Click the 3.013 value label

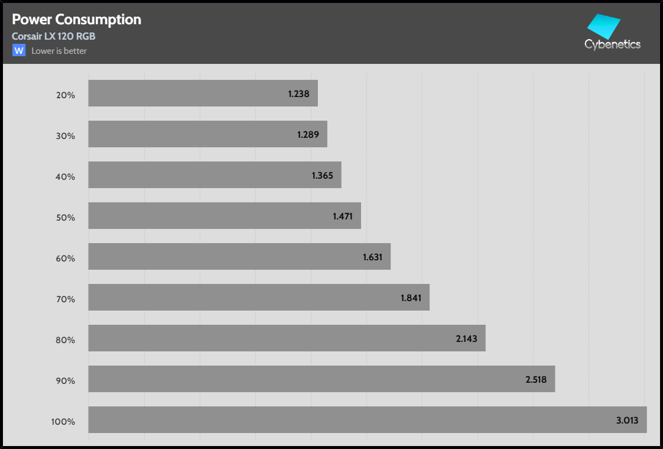click(x=627, y=421)
